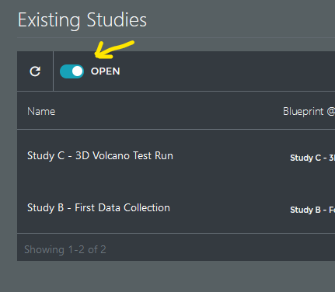
Task: Click the Blueprint column header
Action: point(309,112)
